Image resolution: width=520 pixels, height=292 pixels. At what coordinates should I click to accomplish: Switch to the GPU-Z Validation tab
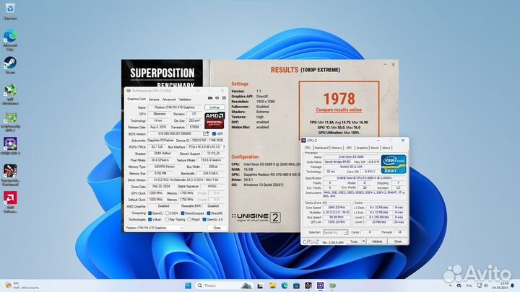[185, 99]
